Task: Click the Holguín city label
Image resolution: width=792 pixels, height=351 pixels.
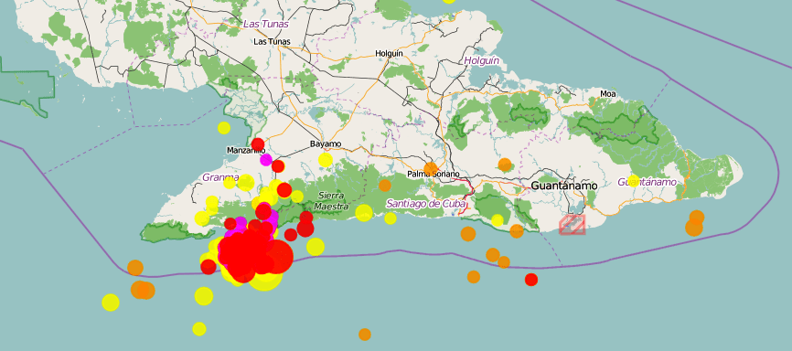Action: [x=389, y=53]
